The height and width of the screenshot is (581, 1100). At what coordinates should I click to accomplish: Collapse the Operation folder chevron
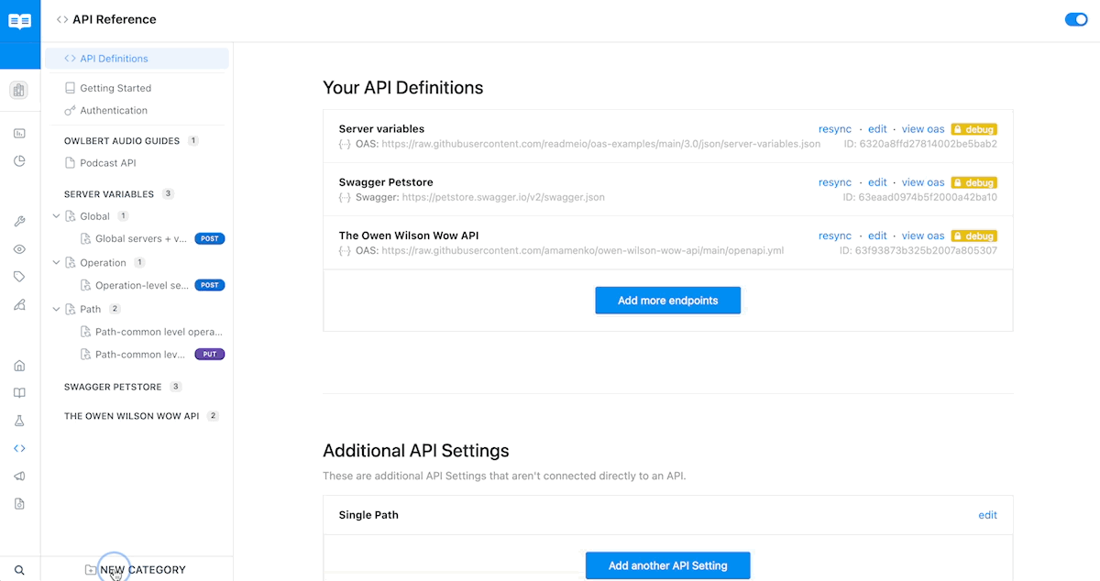(56, 263)
